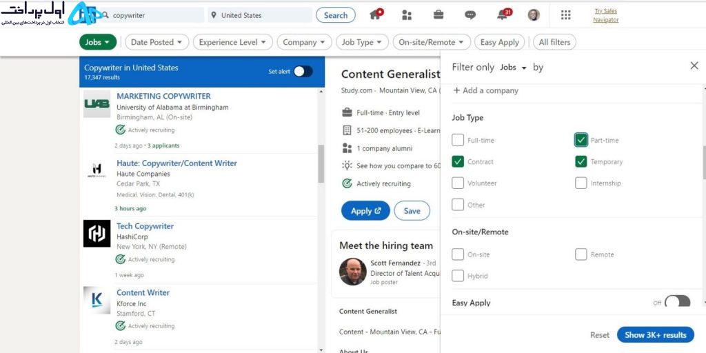Screen dimensions: 706x353
Task: Uncheck the Part-time checkbox
Action: [581, 140]
